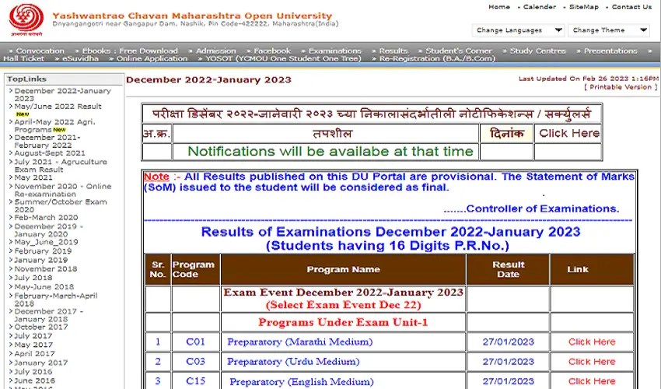
Task: Open October 2017 link
Action: coord(40,327)
